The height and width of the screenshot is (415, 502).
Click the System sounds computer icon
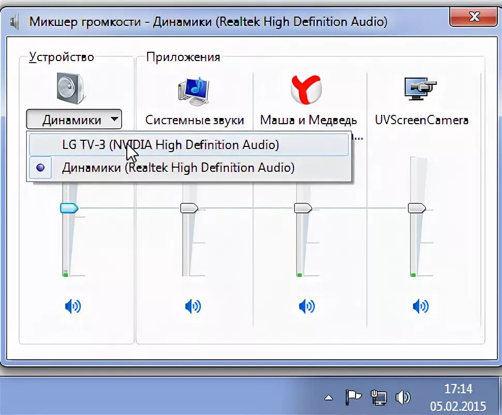194,91
